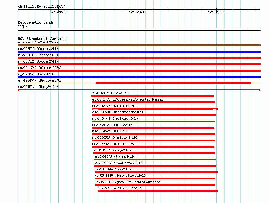Select esv3680581 (Besenbacher2015) label
This screenshot has height=203, width=269.
(x=118, y=112)
